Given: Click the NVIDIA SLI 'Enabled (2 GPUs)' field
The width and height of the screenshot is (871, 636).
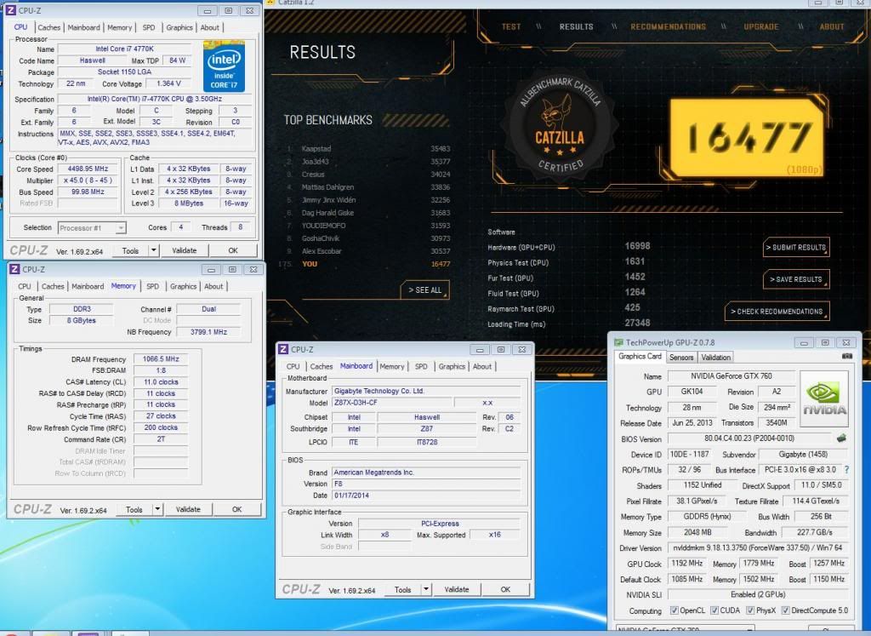Looking at the screenshot, I should (x=758, y=595).
